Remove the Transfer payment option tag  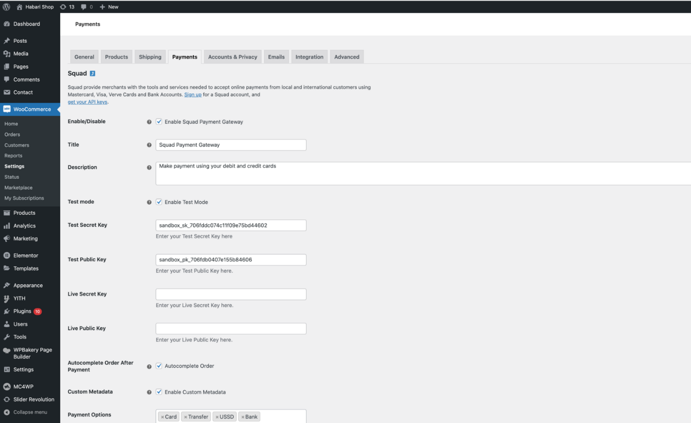point(186,417)
